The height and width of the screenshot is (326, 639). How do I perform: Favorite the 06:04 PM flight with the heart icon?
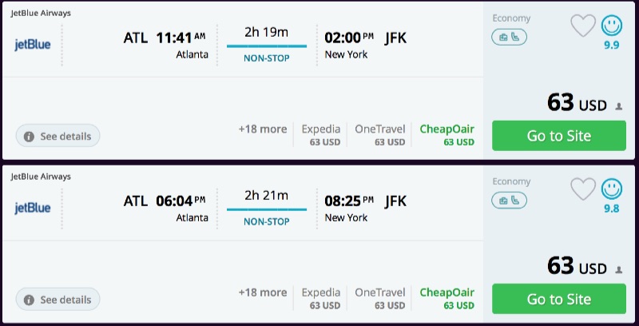coord(583,190)
